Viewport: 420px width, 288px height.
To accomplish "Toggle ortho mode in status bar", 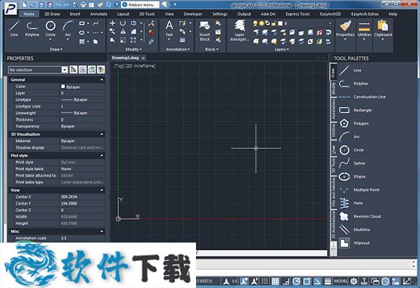I will click(286, 281).
